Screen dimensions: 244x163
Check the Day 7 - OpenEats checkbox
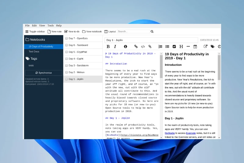(x=66, y=38)
